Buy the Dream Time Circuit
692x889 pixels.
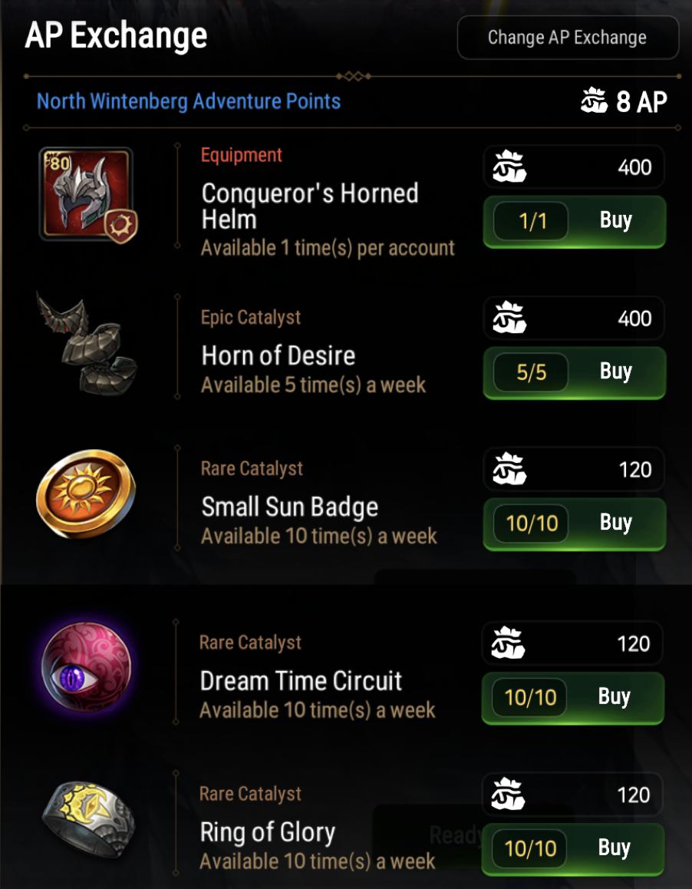pyautogui.click(x=614, y=697)
